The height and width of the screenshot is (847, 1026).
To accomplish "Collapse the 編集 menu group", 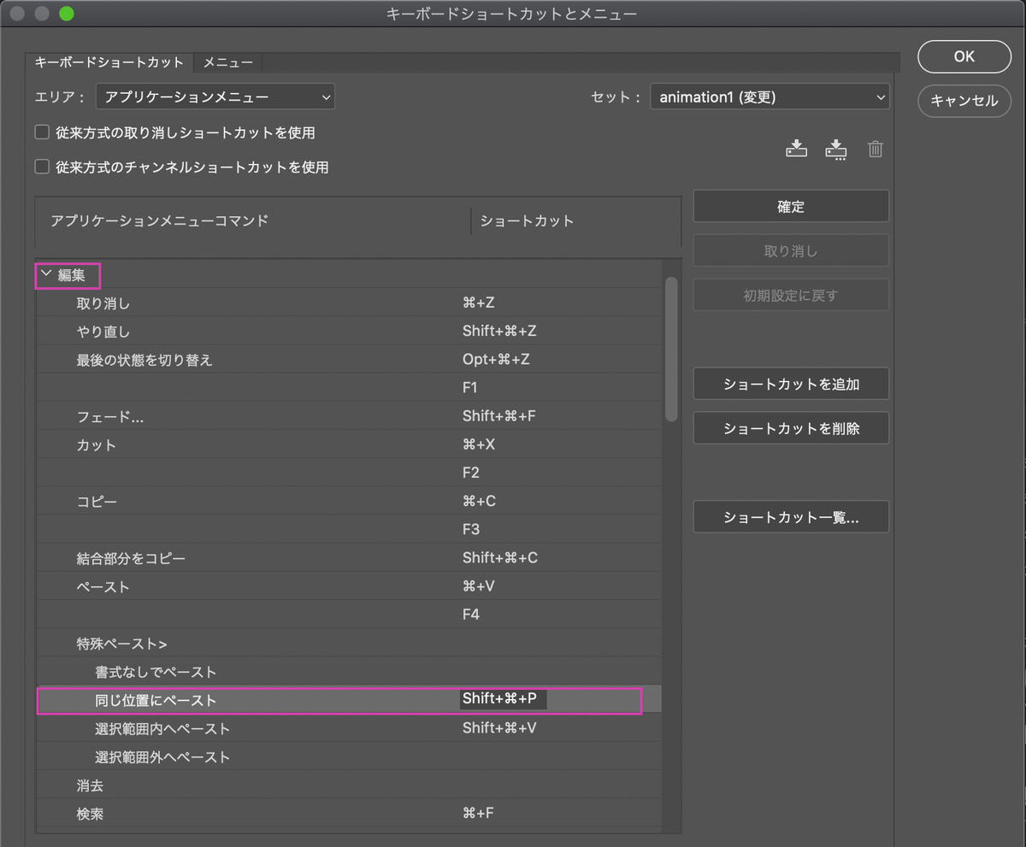I will tap(46, 274).
